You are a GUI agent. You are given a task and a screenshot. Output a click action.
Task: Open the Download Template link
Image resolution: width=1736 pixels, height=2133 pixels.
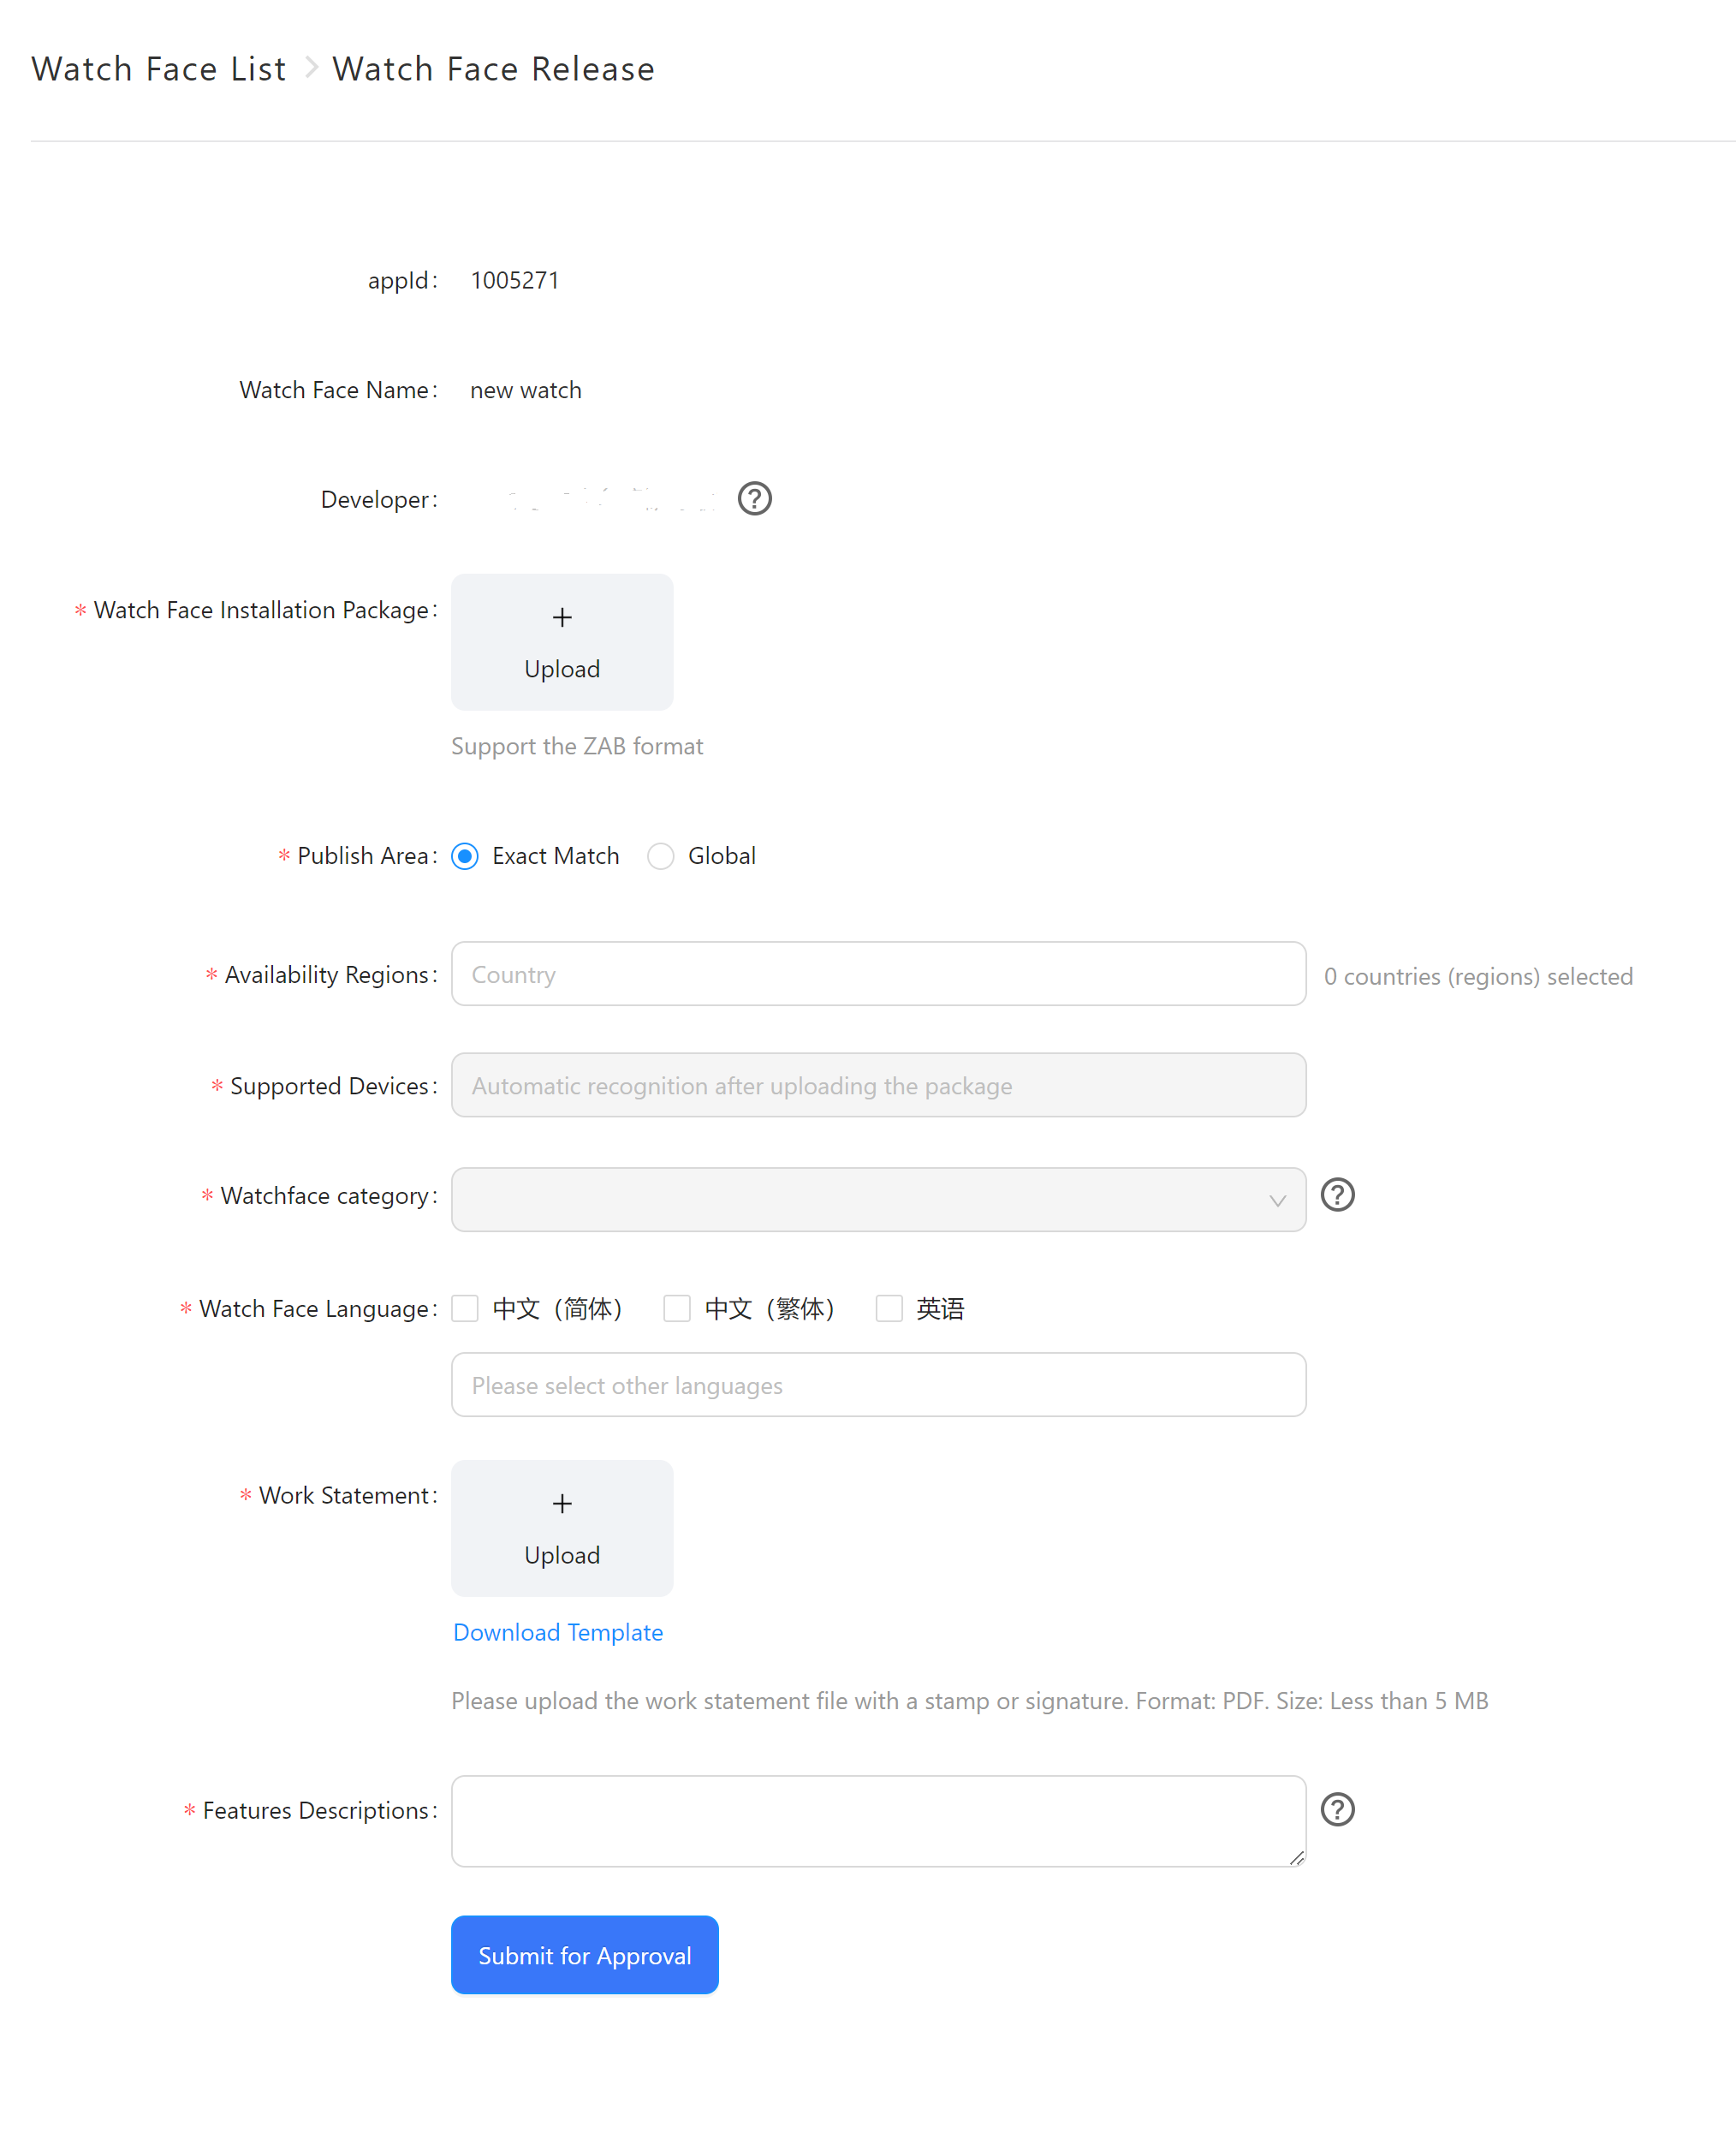point(557,1632)
